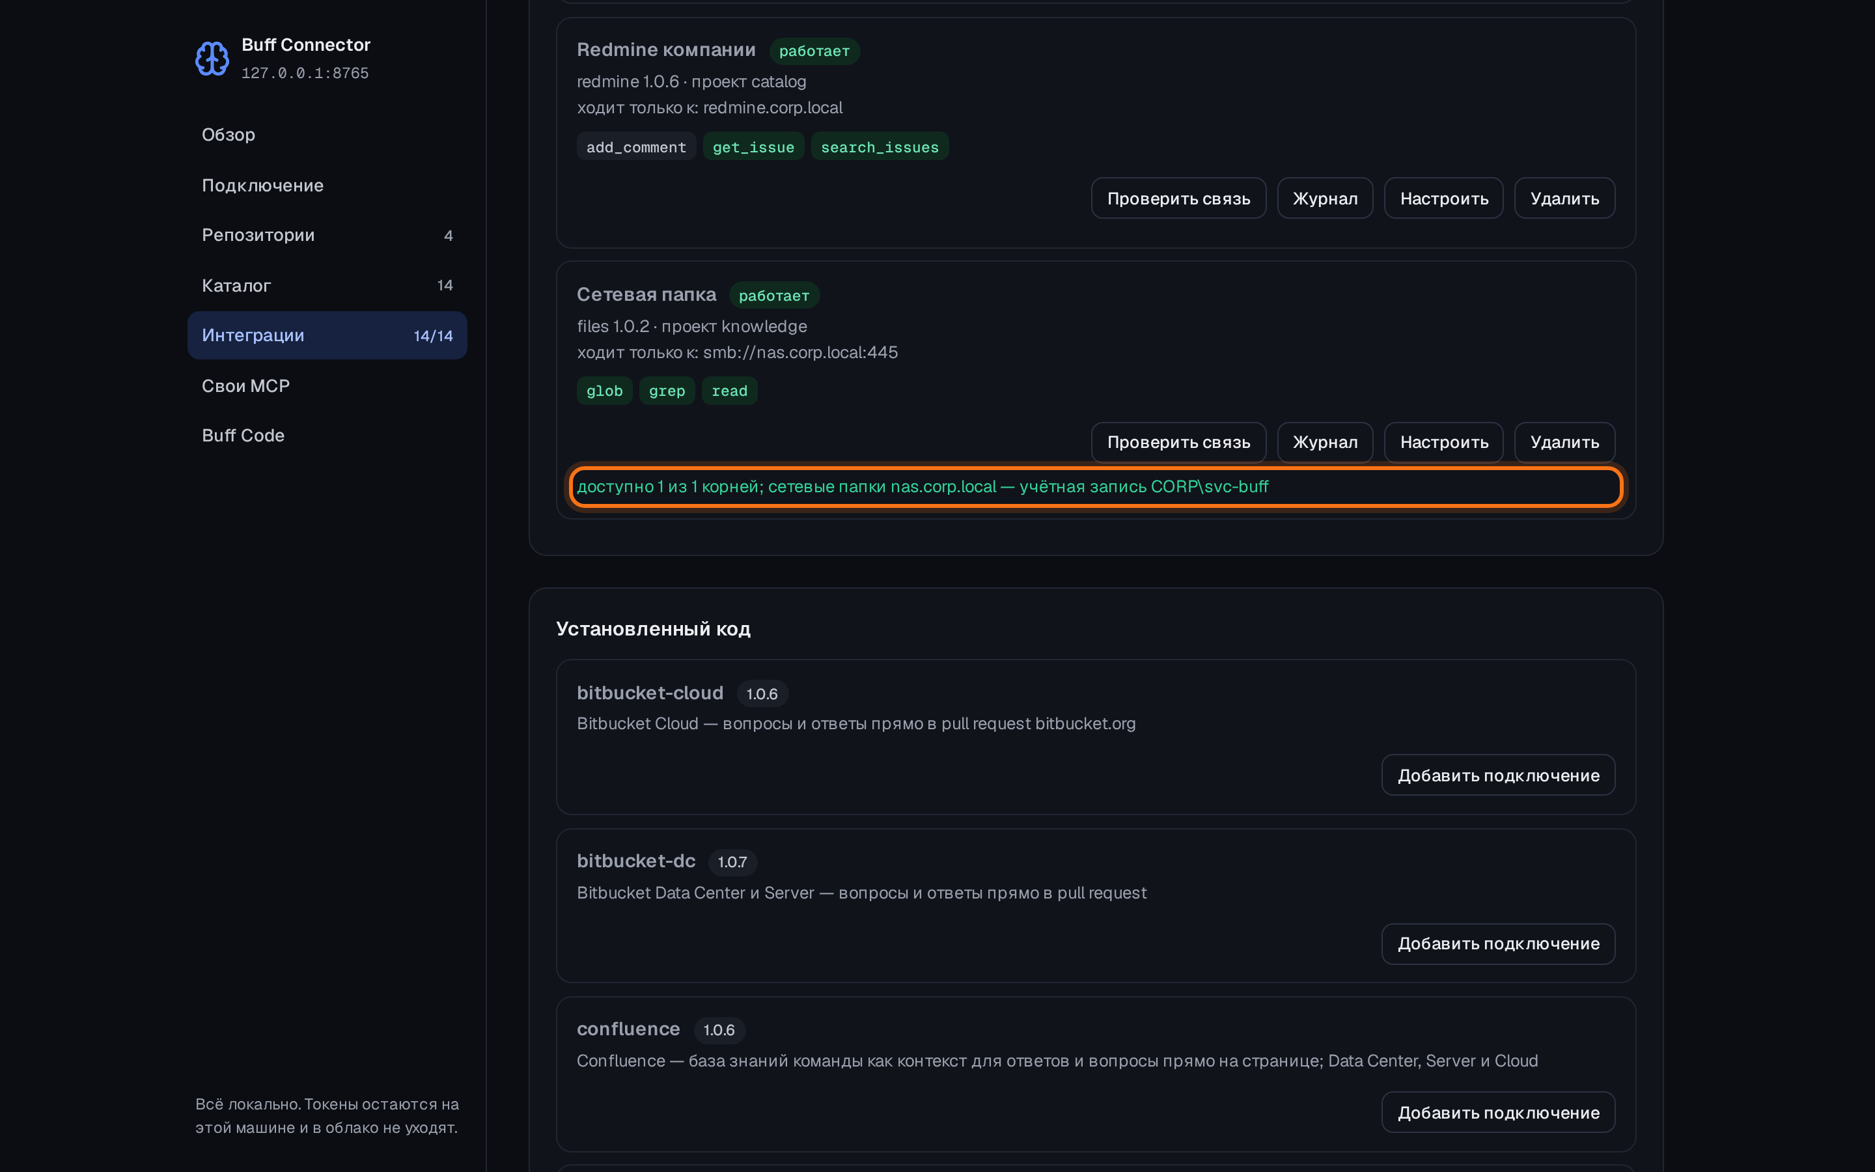Click работает badge on Сетевая папка

(774, 296)
